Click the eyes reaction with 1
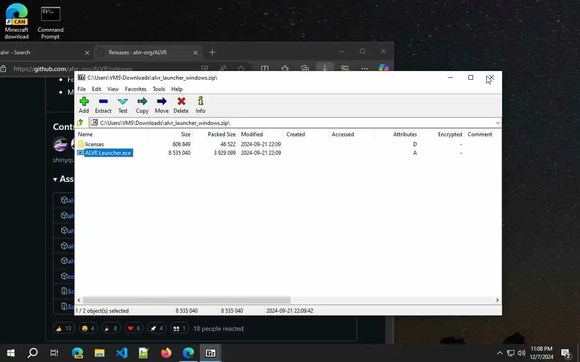 click(179, 329)
